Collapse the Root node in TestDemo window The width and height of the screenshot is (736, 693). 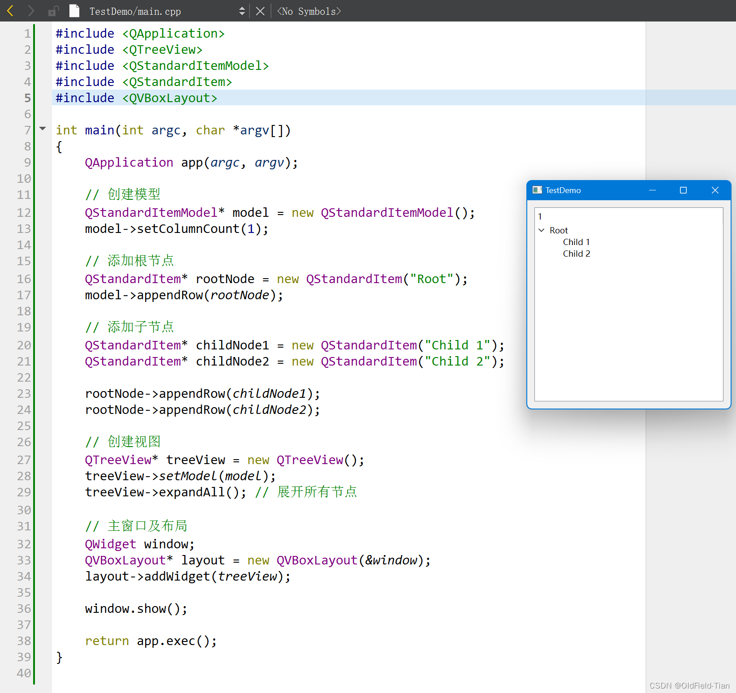click(542, 230)
